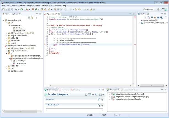169x118 pixels.
Task: Select Generate.java in Package Explorer
Action: pyautogui.click(x=21, y=61)
